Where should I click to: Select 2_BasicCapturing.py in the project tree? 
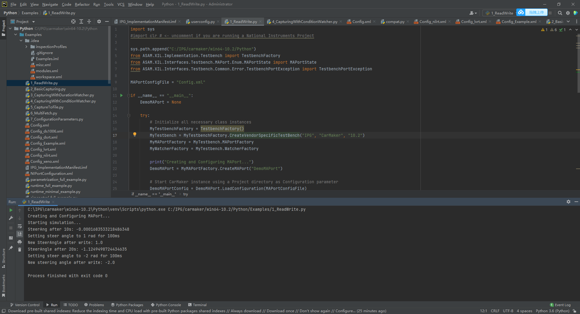click(x=48, y=89)
